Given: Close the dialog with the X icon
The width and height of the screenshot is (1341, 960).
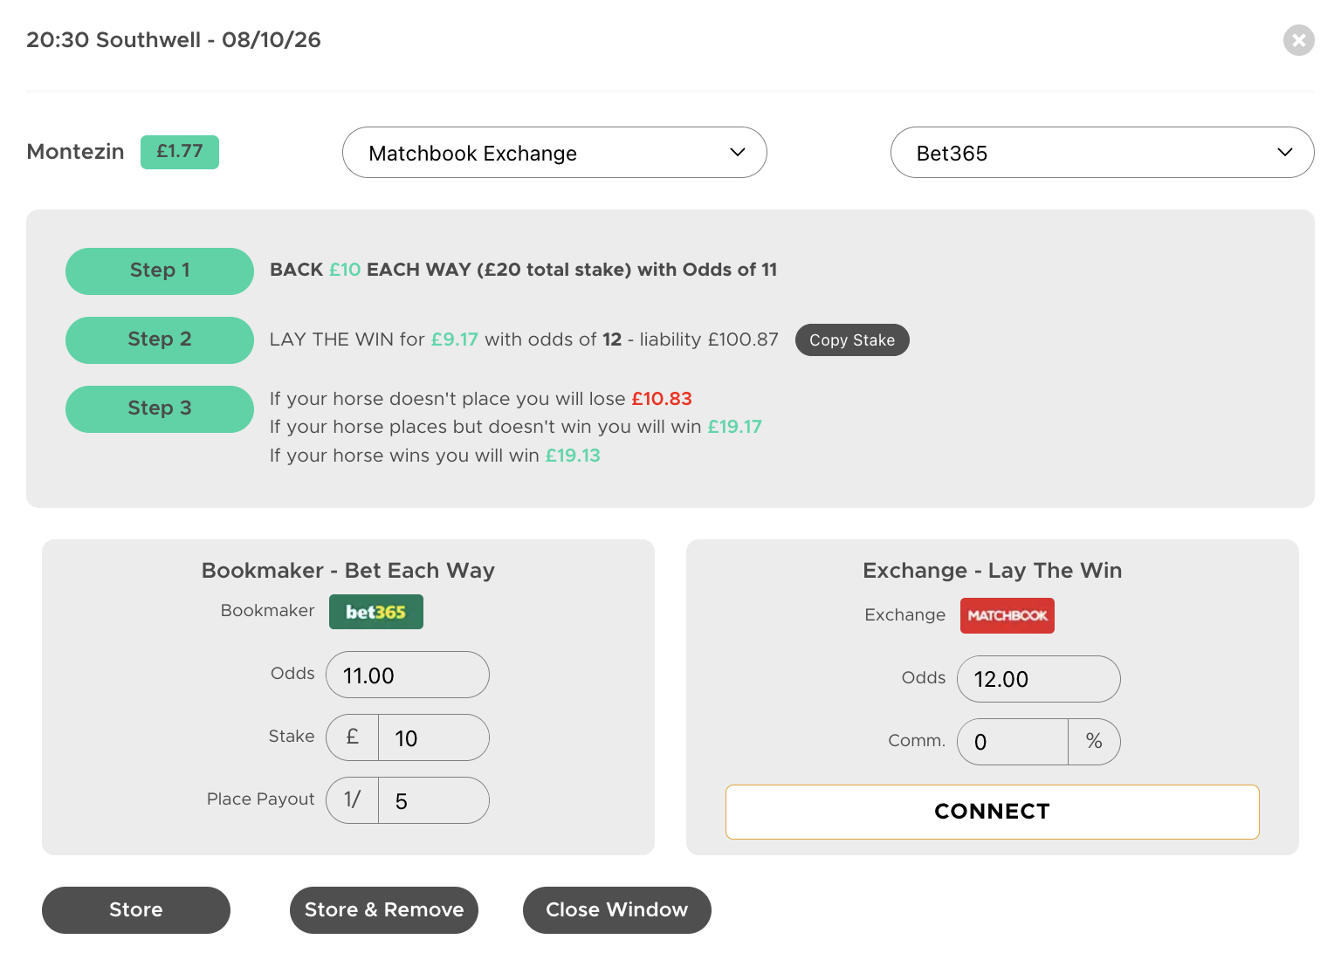Looking at the screenshot, I should (x=1298, y=40).
